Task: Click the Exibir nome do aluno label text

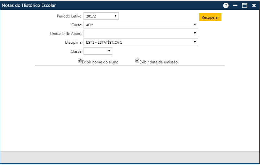Action: (x=100, y=62)
